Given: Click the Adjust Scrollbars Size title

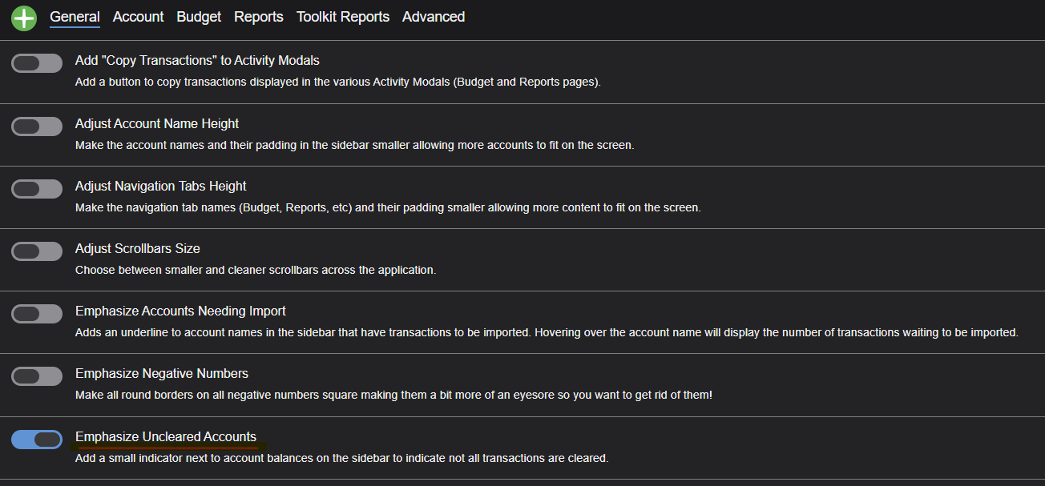Looking at the screenshot, I should pyautogui.click(x=136, y=248).
